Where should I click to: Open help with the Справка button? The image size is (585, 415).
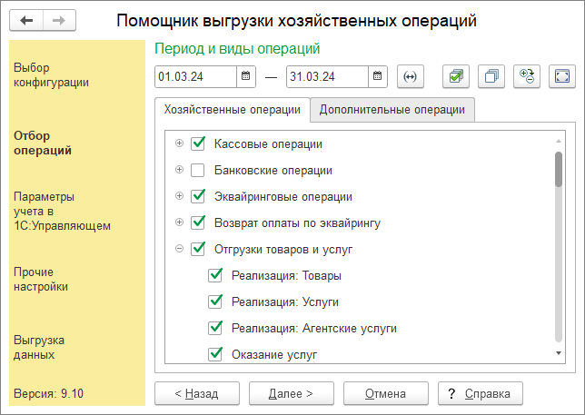pos(481,393)
